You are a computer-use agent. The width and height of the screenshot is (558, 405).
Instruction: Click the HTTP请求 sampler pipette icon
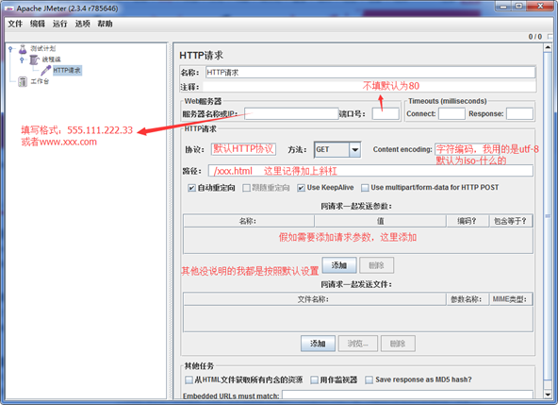pos(46,70)
